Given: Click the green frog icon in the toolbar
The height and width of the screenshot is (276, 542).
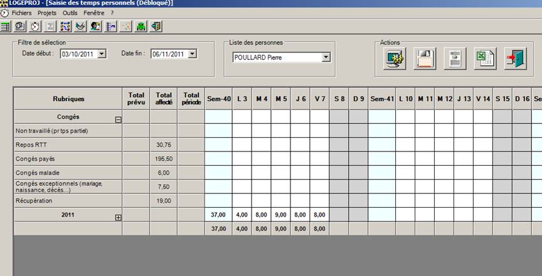Looking at the screenshot, I should [x=141, y=26].
